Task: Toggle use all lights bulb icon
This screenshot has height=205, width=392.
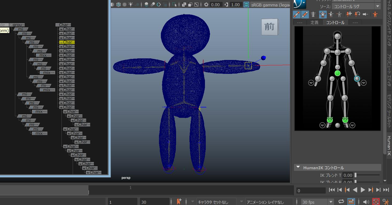Action: (131, 5)
